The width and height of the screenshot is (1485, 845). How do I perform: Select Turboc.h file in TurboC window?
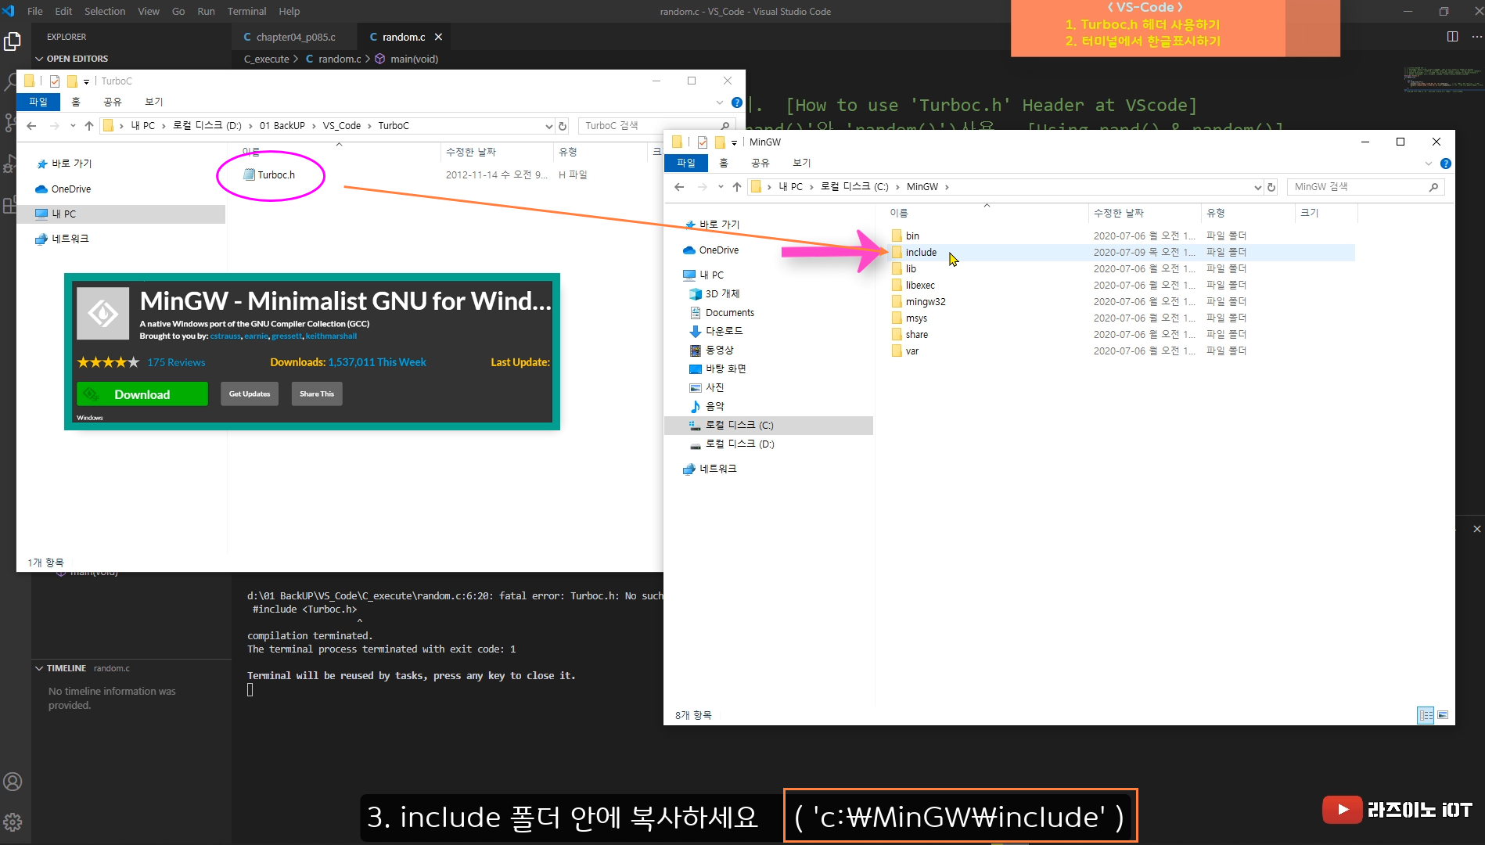pos(270,174)
